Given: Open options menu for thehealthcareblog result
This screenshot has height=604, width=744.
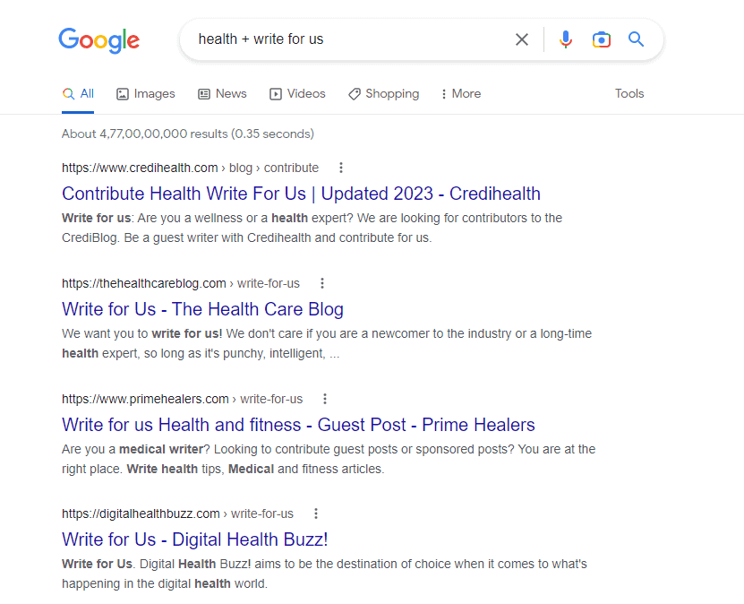Looking at the screenshot, I should tap(322, 283).
